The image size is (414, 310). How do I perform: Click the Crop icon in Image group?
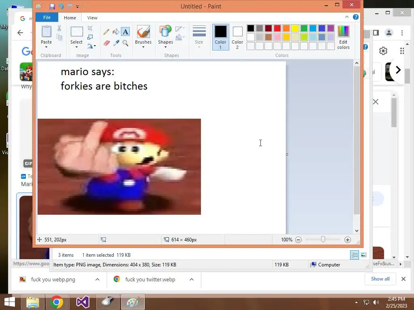pyautogui.click(x=90, y=28)
